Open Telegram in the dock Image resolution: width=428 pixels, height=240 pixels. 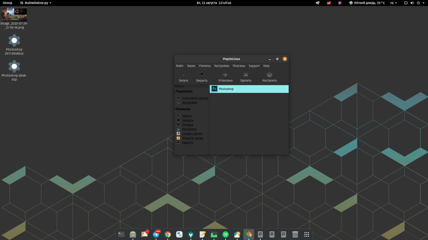pos(156,234)
